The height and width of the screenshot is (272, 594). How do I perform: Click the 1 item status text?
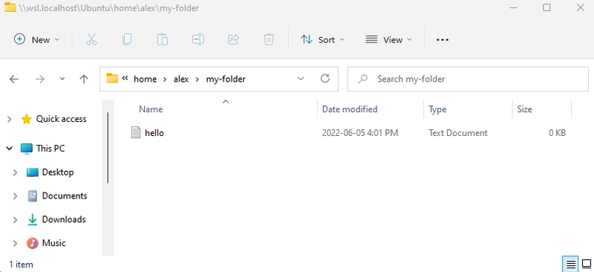[x=21, y=265]
